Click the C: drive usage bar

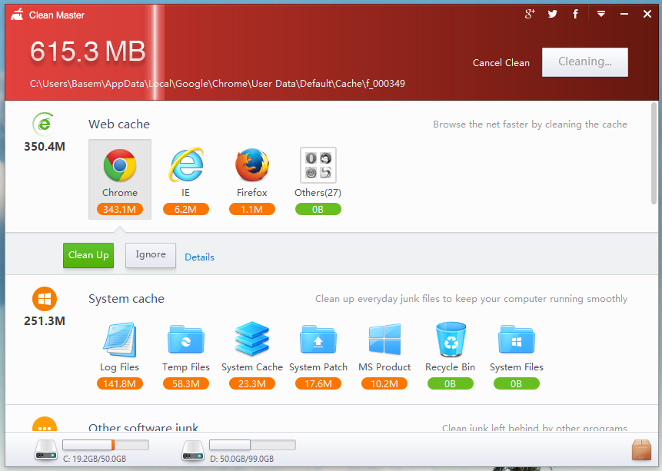pyautogui.click(x=105, y=445)
